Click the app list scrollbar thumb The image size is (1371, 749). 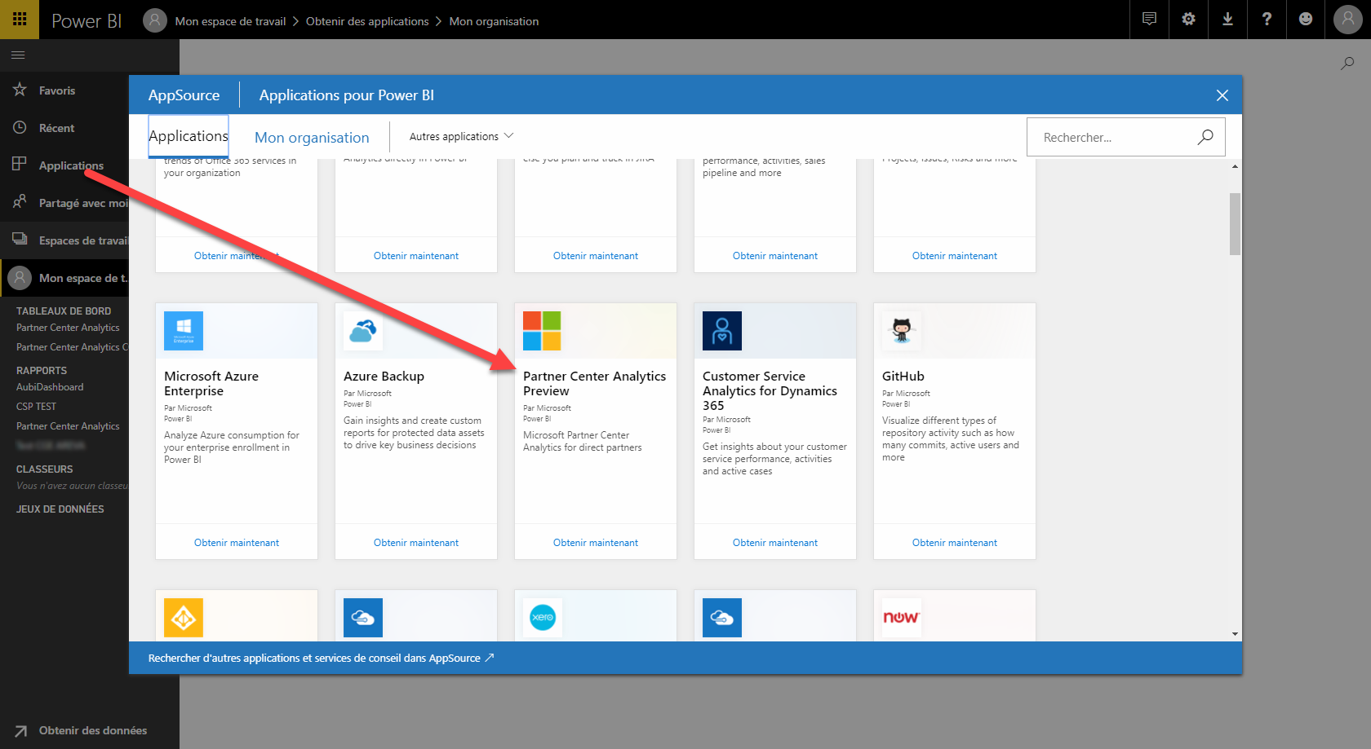(1235, 224)
